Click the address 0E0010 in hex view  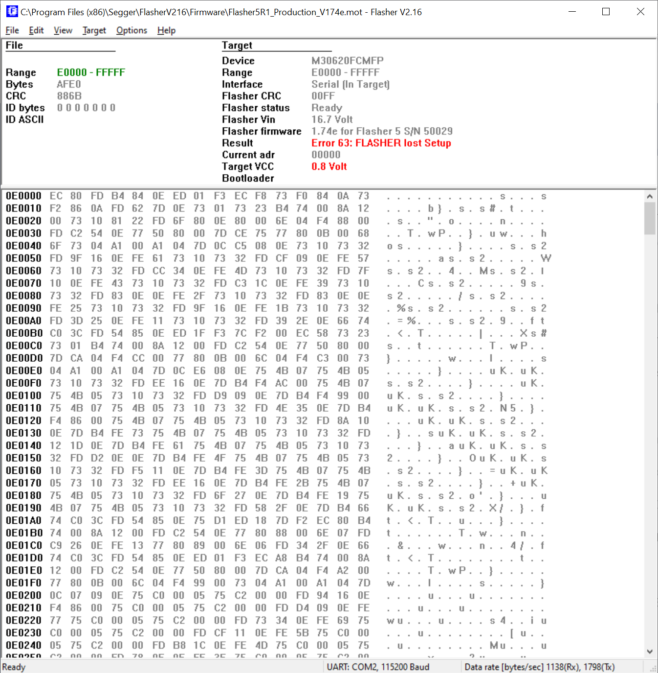point(23,209)
